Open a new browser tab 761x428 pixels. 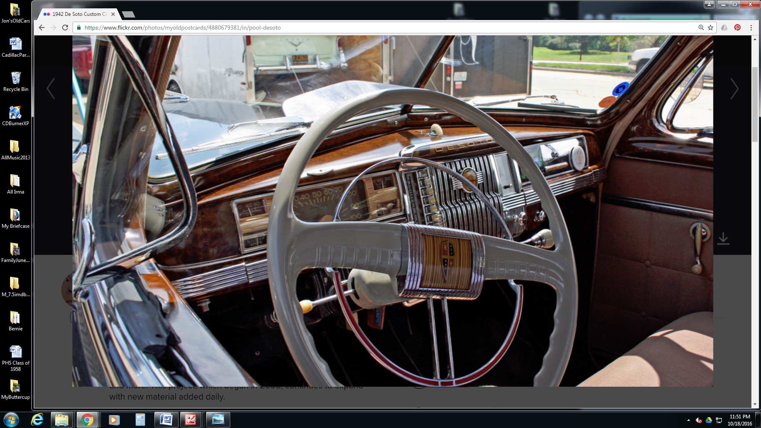[x=129, y=15]
